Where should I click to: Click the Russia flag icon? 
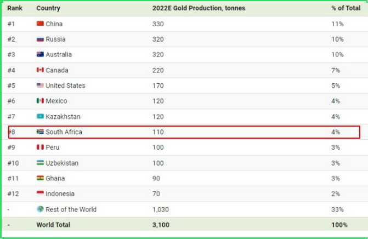(x=40, y=39)
